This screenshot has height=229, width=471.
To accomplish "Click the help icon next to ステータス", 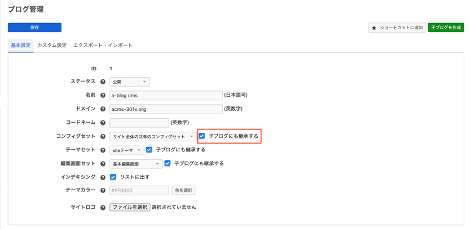I will click(103, 82).
